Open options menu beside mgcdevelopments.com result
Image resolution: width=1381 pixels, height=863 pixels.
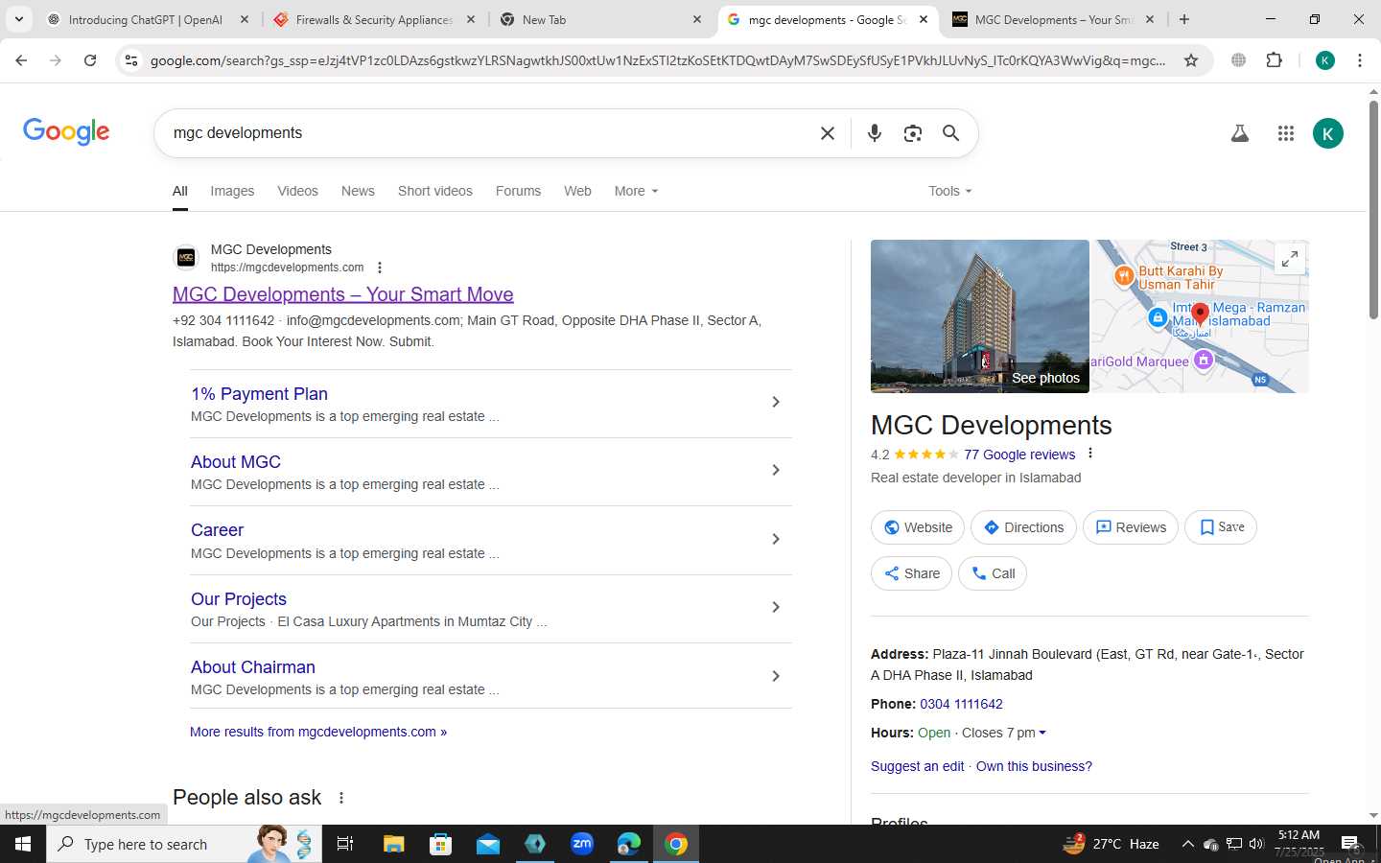coord(380,268)
